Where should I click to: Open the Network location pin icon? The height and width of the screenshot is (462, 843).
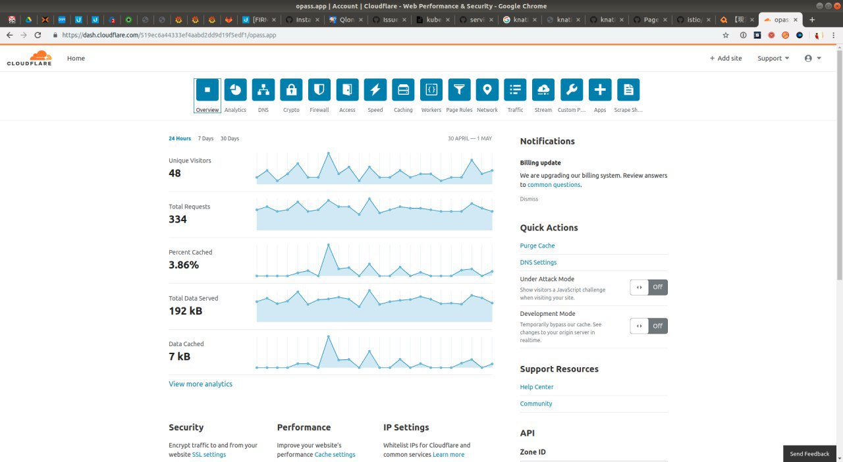tap(487, 90)
